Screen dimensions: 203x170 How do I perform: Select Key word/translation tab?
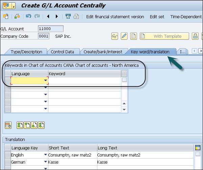point(150,52)
